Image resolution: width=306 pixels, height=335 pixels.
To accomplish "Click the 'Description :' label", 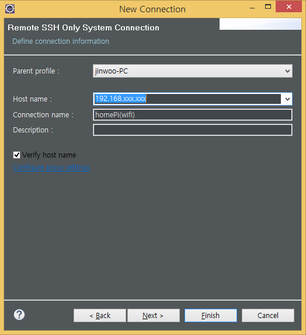I will (x=33, y=130).
